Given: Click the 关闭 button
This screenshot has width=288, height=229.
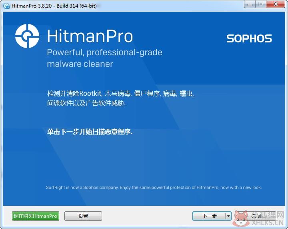Looking at the screenshot, I should point(256,216).
